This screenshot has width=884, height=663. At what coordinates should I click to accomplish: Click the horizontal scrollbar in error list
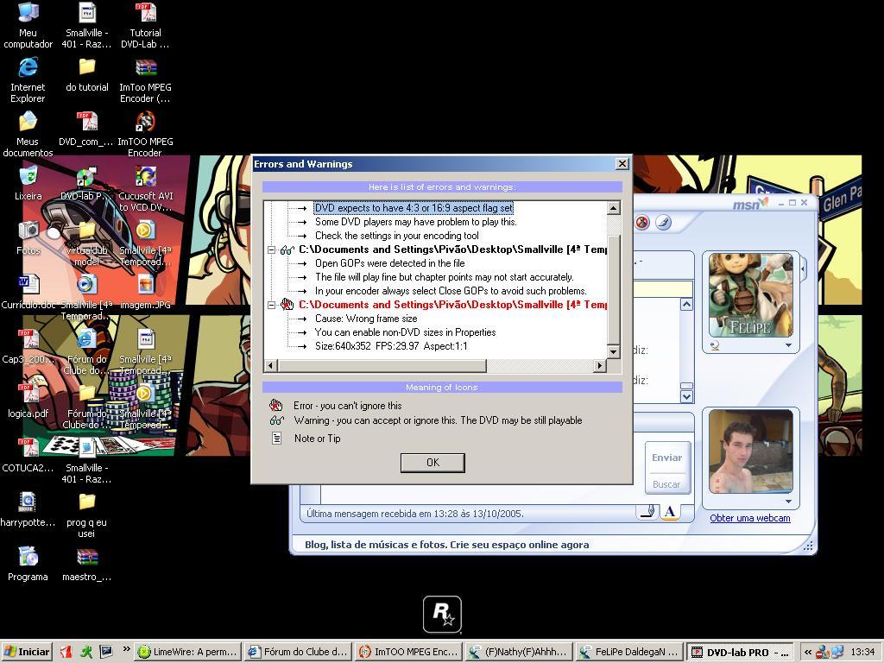click(x=381, y=366)
